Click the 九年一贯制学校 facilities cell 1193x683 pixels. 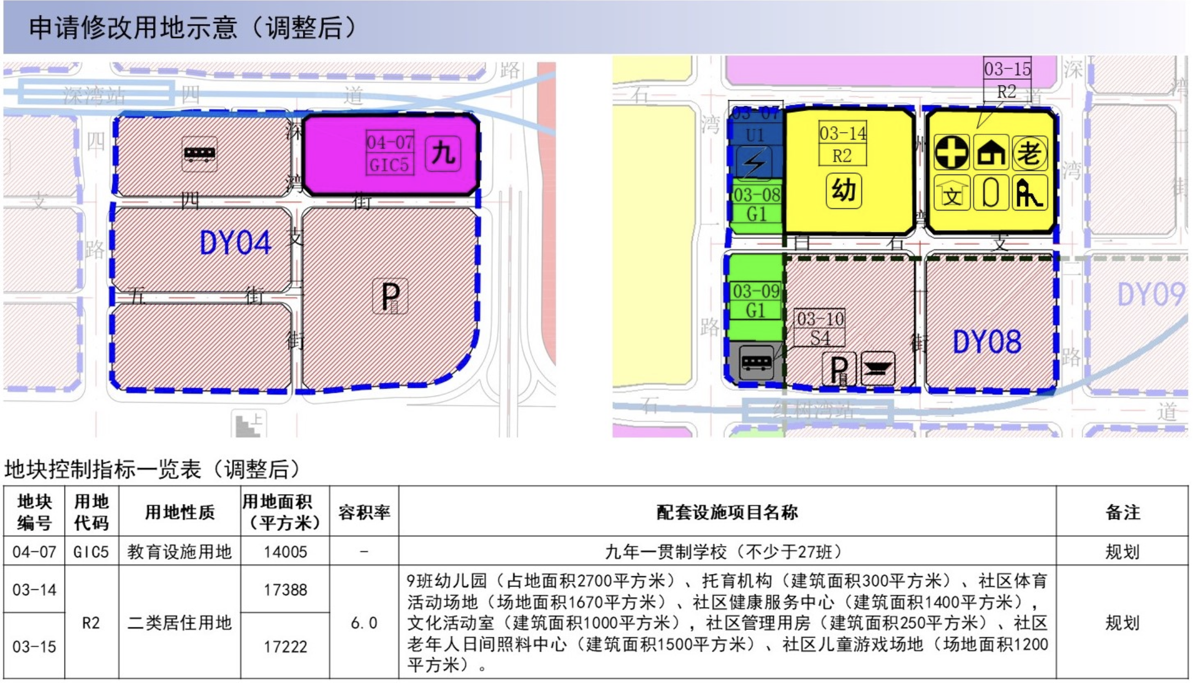[728, 551]
